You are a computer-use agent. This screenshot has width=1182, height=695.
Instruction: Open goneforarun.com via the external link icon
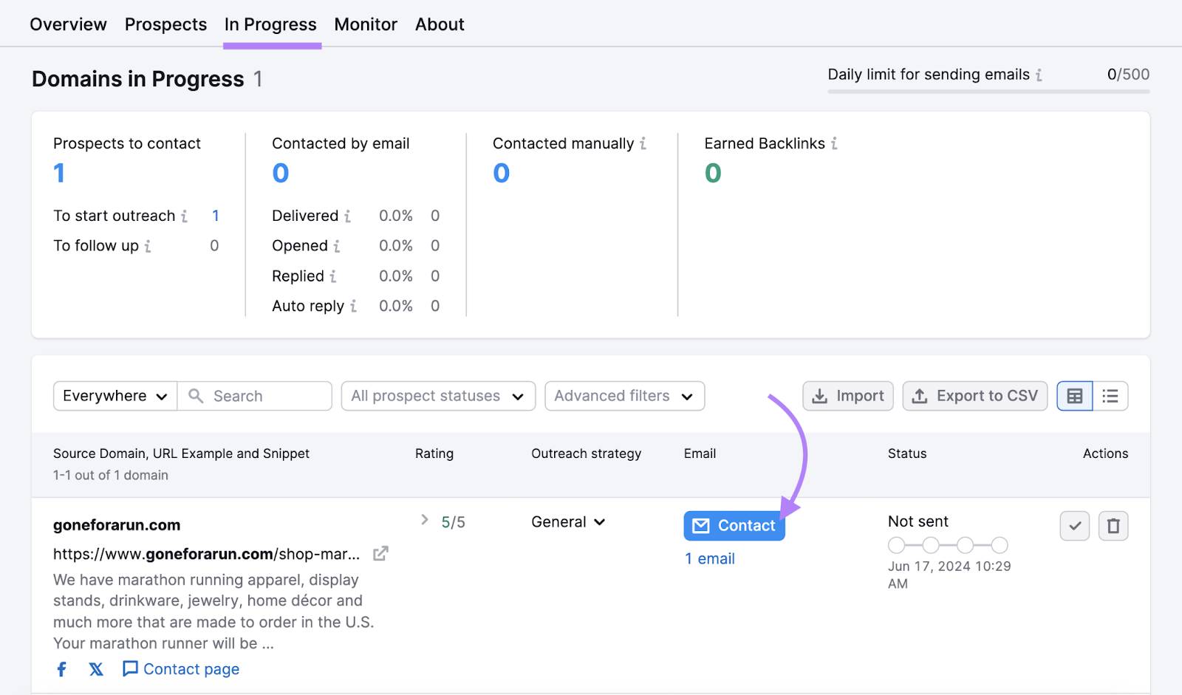pos(380,553)
